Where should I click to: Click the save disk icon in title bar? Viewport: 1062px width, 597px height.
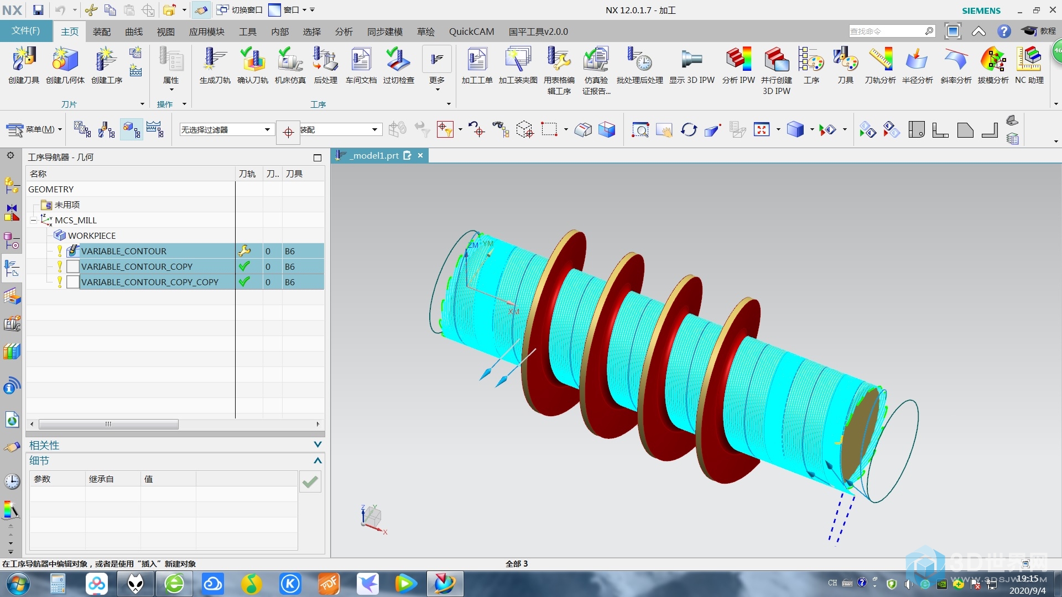pos(38,10)
